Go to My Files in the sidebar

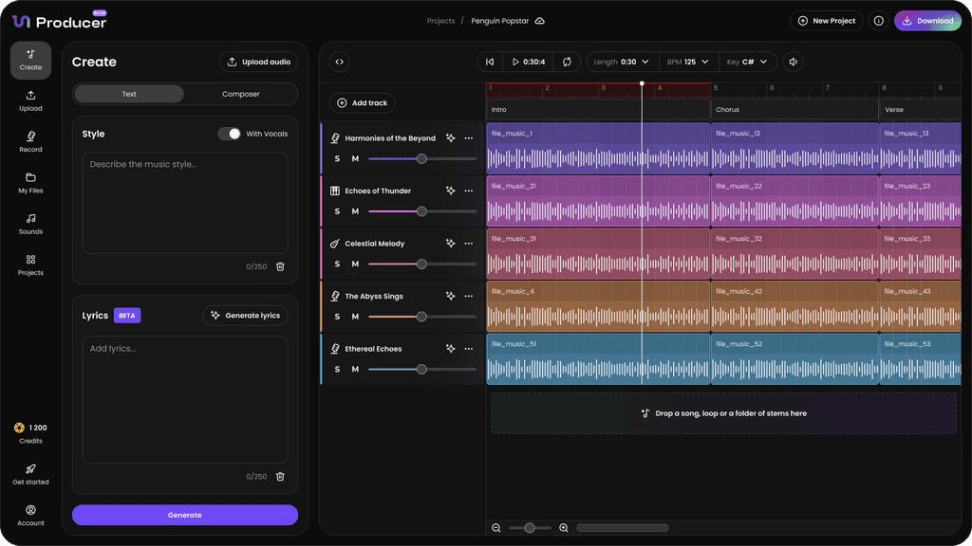pos(29,183)
